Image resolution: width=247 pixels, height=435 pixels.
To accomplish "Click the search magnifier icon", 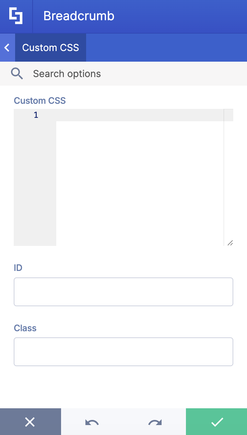I will tap(17, 73).
